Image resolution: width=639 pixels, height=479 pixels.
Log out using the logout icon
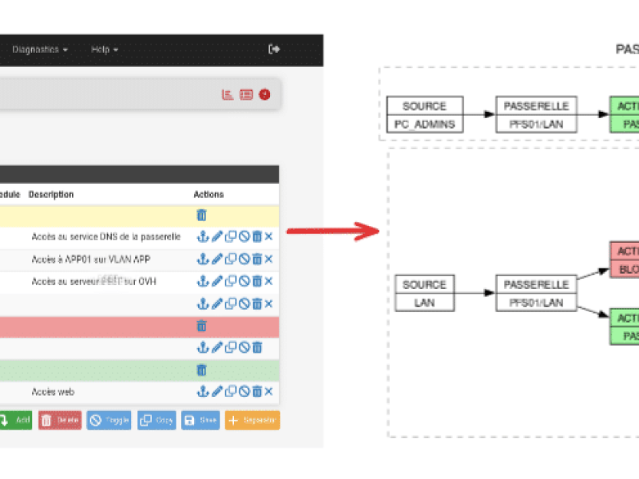coord(273,49)
